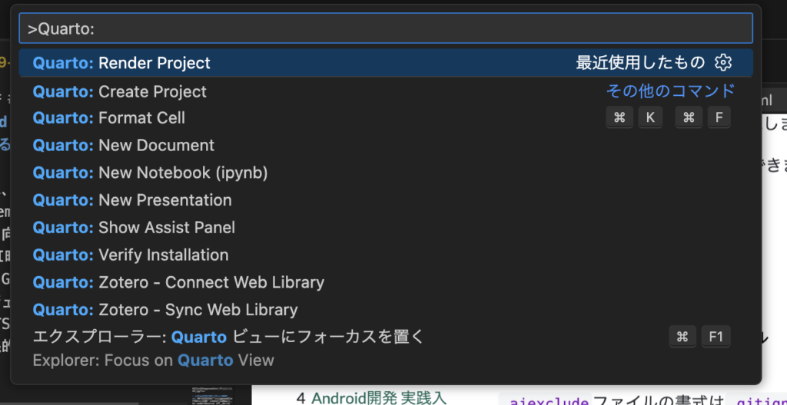Click the command palette input field
Image resolution: width=787 pixels, height=405 pixels.
(x=385, y=28)
